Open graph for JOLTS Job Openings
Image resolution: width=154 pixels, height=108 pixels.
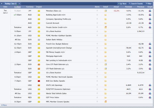click(150, 85)
